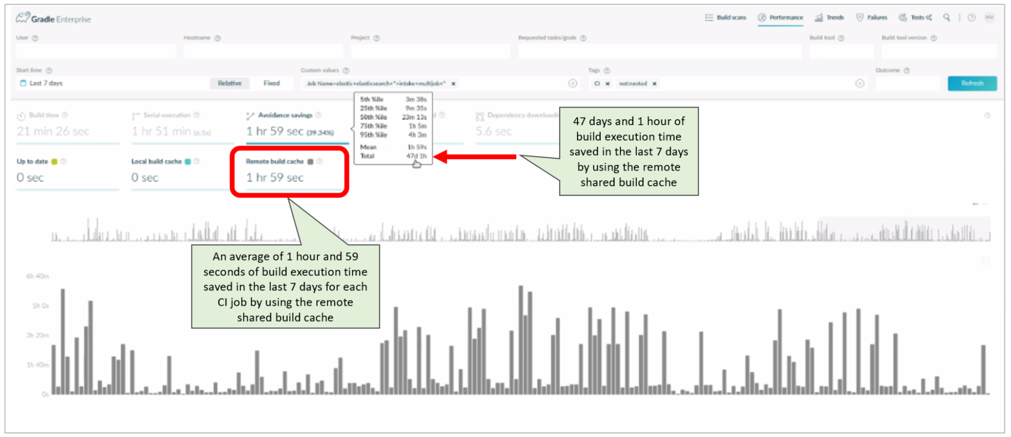Open the Outcome filter dropdown
1011x437 pixels.
tap(908, 83)
